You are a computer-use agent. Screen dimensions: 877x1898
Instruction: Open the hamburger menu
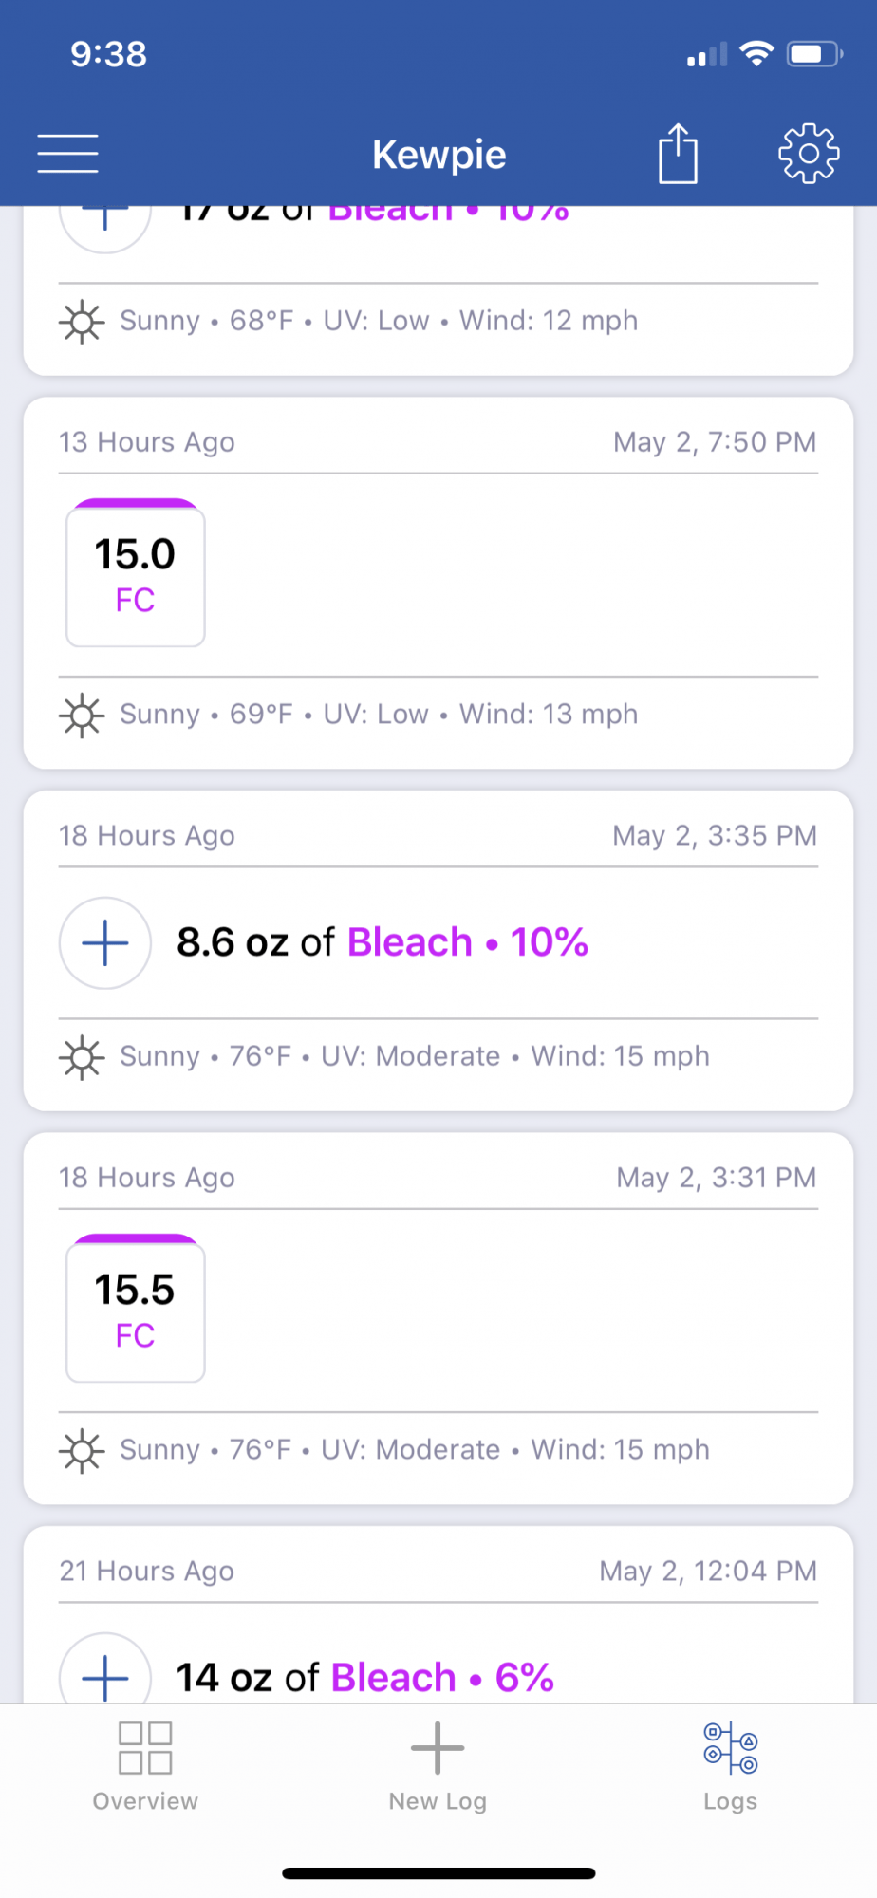(x=67, y=154)
